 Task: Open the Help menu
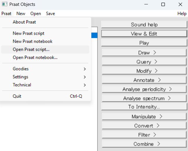point(182,13)
